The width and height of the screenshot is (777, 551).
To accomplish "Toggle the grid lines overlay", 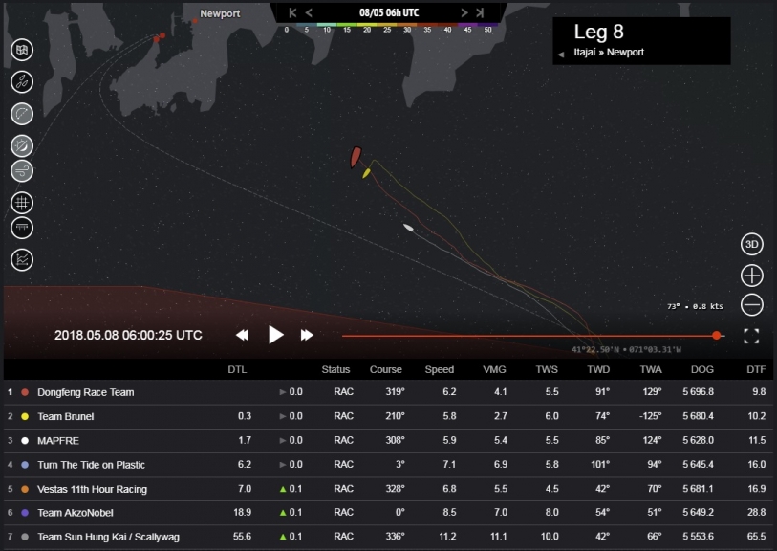I will pyautogui.click(x=22, y=203).
